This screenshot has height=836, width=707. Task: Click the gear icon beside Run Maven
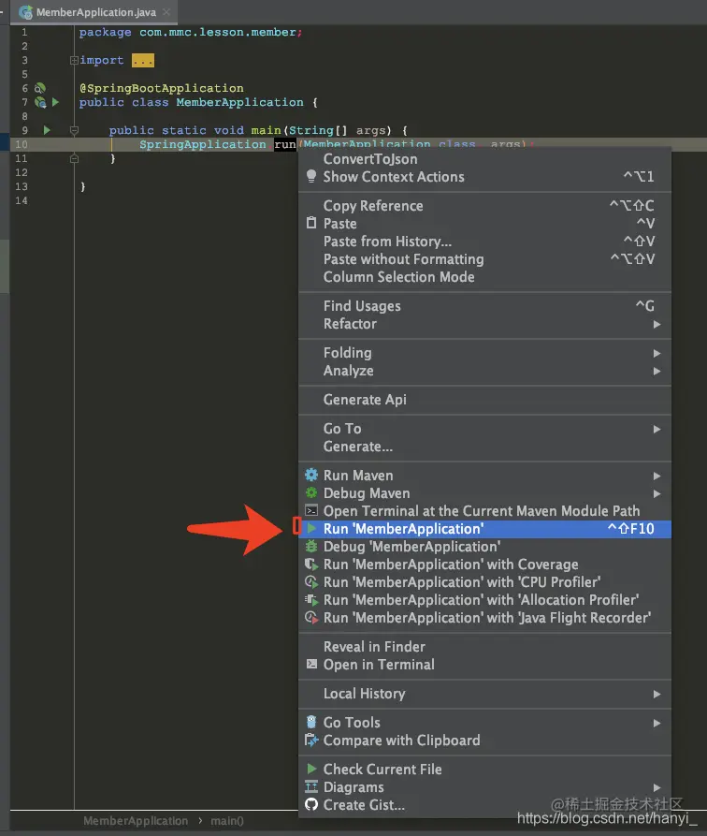[311, 475]
